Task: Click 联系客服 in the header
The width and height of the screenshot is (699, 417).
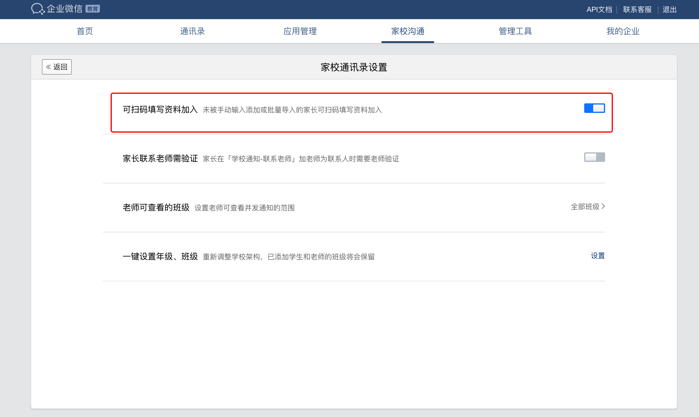Action: coord(637,10)
